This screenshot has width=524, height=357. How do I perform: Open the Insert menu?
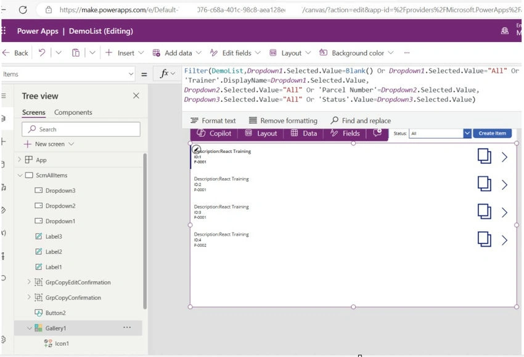[x=125, y=53]
